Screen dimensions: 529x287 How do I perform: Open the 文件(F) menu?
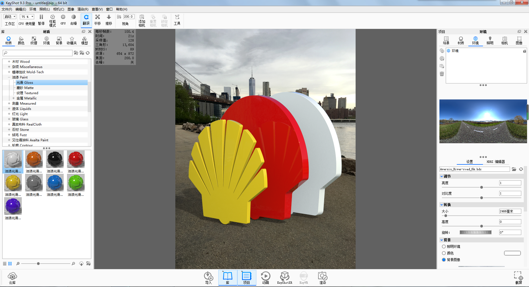[x=7, y=9]
